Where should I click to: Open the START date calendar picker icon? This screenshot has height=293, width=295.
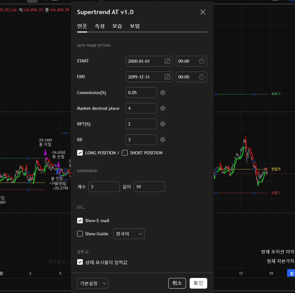tap(167, 61)
